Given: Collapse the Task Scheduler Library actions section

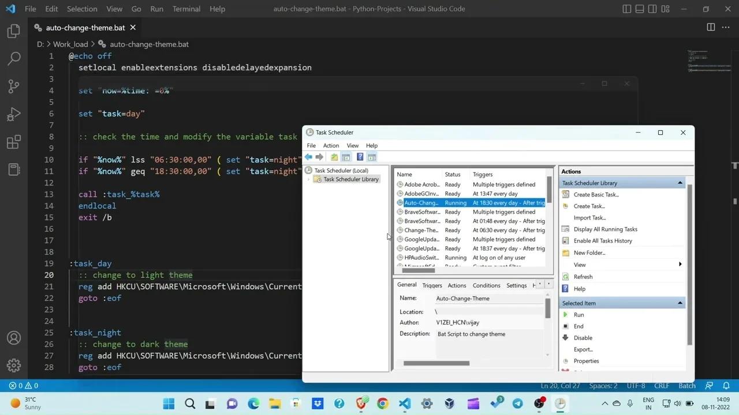Looking at the screenshot, I should (x=680, y=183).
